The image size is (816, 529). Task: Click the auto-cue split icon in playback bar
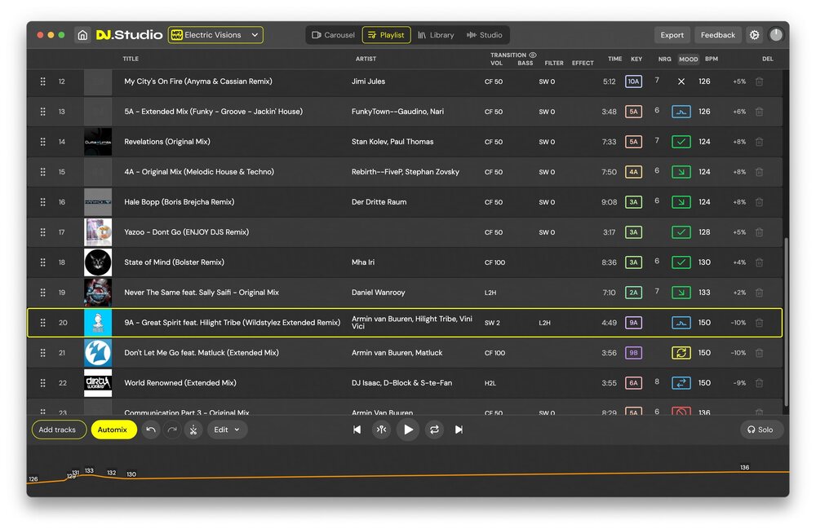[x=381, y=430]
